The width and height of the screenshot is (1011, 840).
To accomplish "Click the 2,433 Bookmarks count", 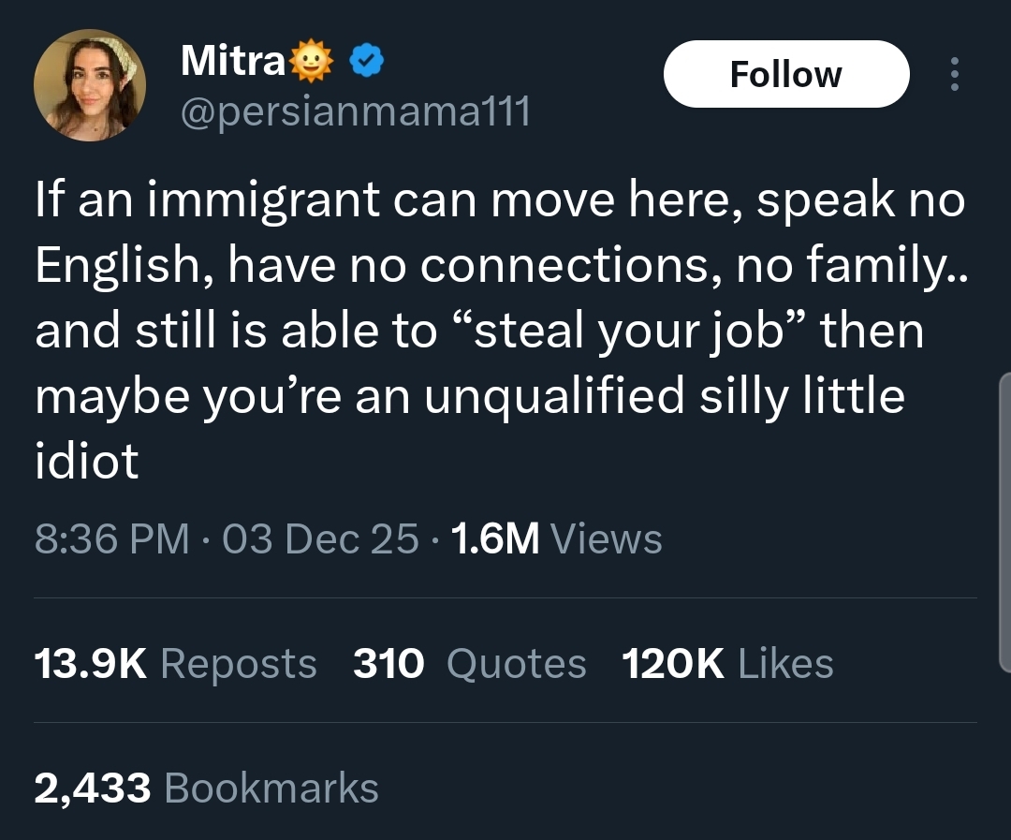I will (206, 788).
